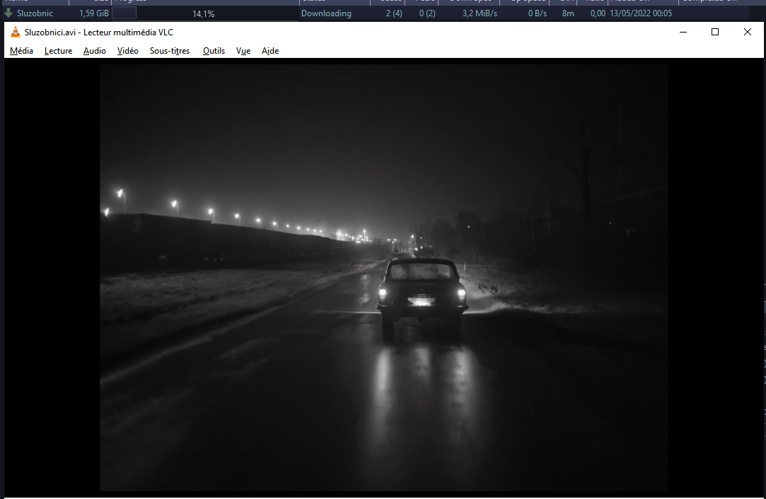Click the 14,1% torrent progress bar

[204, 13]
